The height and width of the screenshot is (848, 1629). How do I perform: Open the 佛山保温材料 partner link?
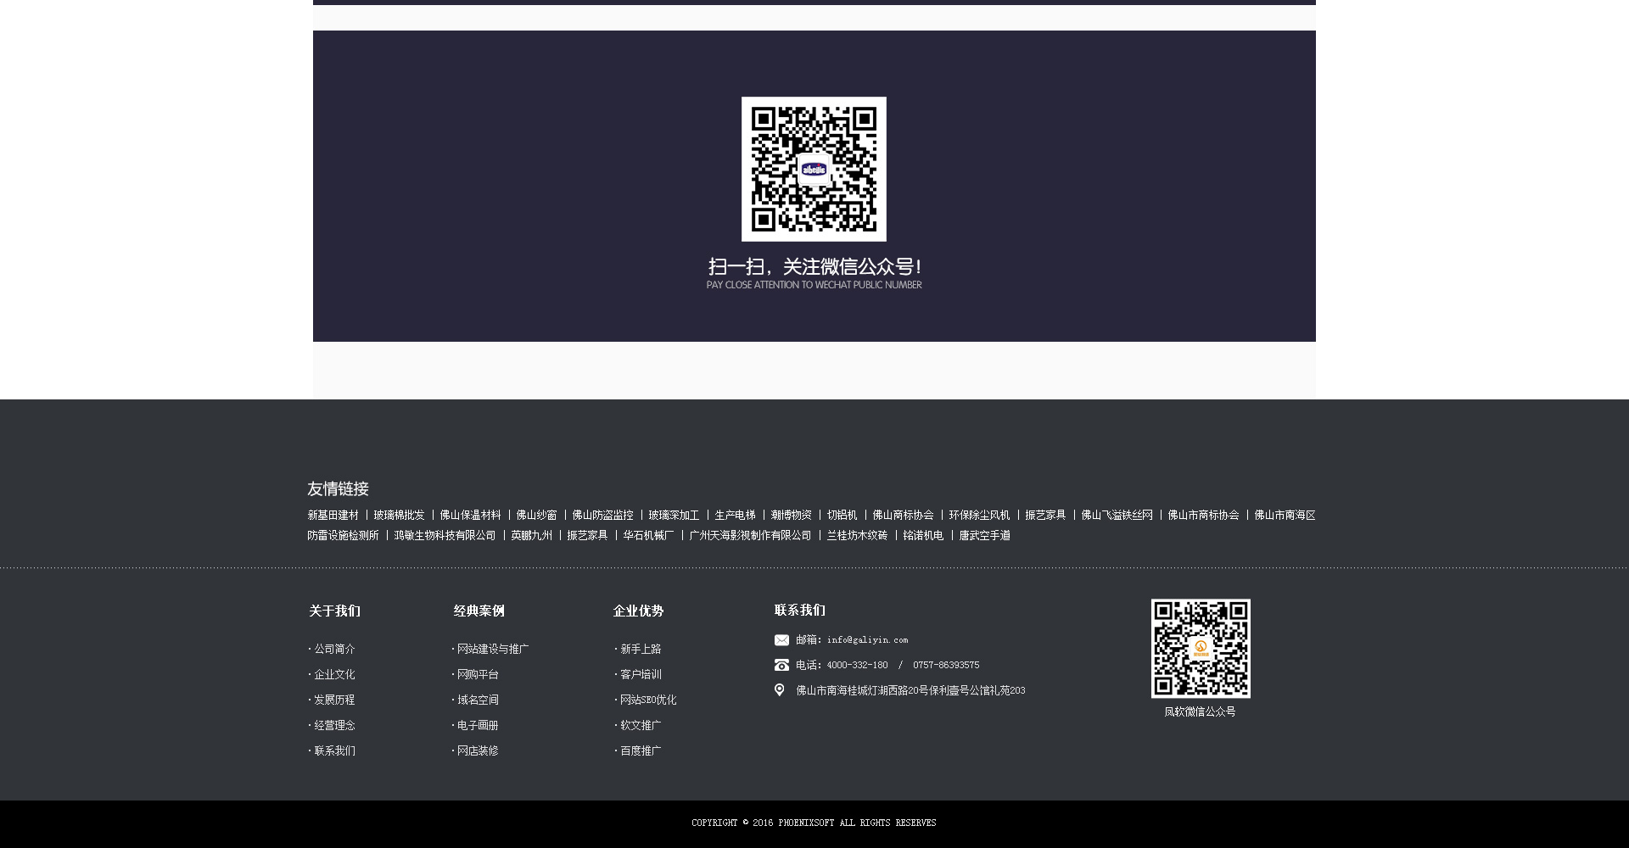click(470, 516)
